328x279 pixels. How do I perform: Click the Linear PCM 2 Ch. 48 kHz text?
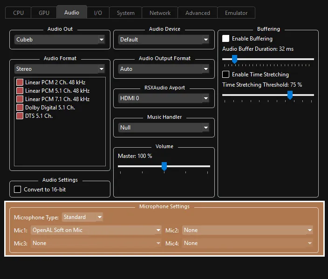coord(55,82)
